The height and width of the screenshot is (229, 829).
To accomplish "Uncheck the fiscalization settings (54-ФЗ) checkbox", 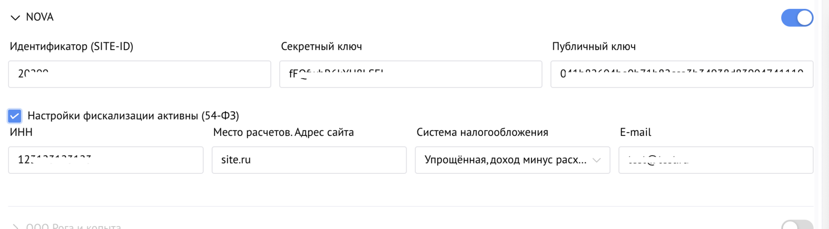I will pyautogui.click(x=15, y=116).
